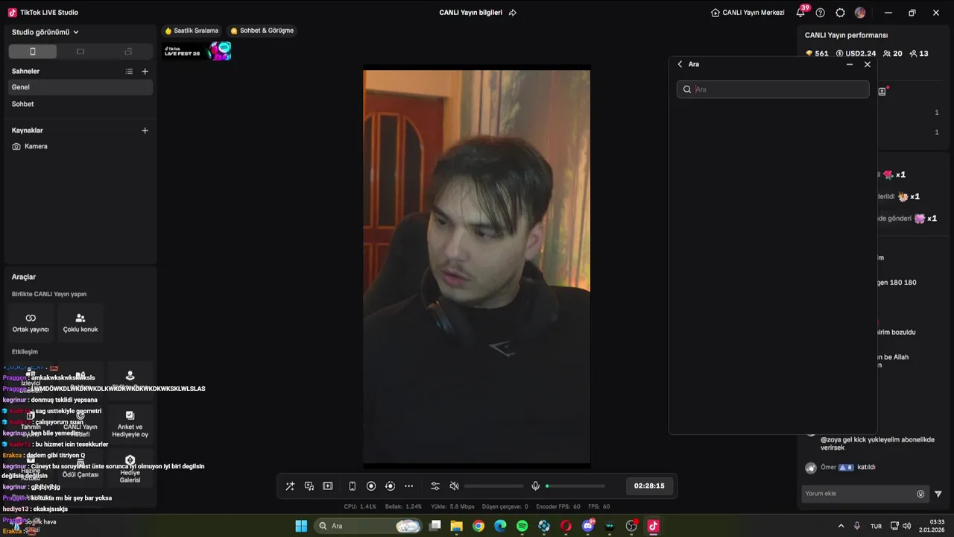Open File Explorer from the taskbar
Screen dimensions: 954x537
456,526
